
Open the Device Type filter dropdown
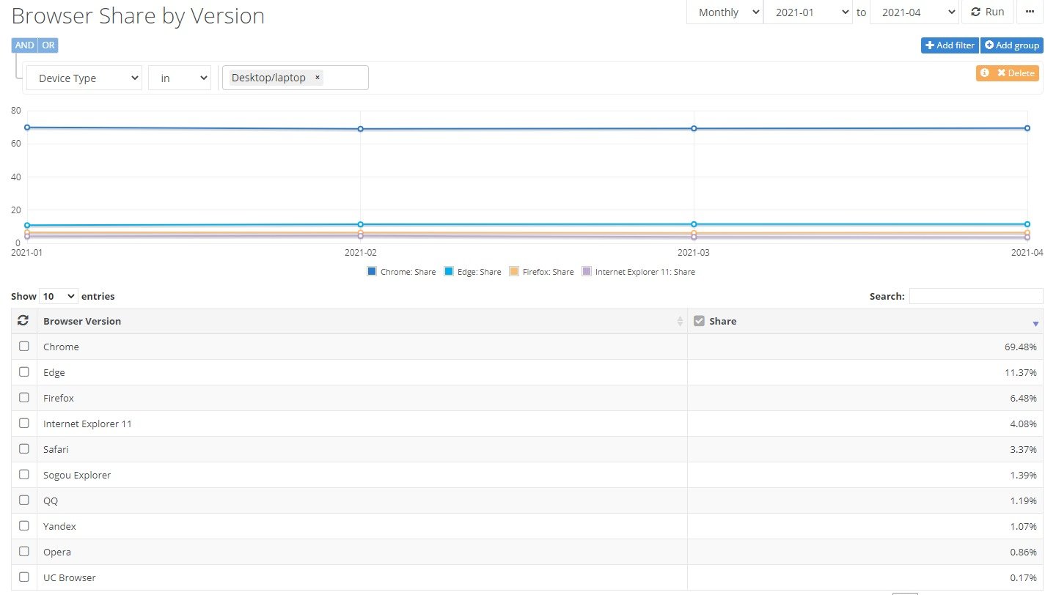click(x=84, y=78)
